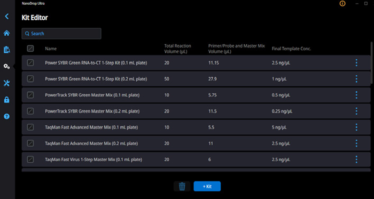Open options menu for TaqMan Fast Virus 1-Step kit
The image size is (374, 199).
356,159
